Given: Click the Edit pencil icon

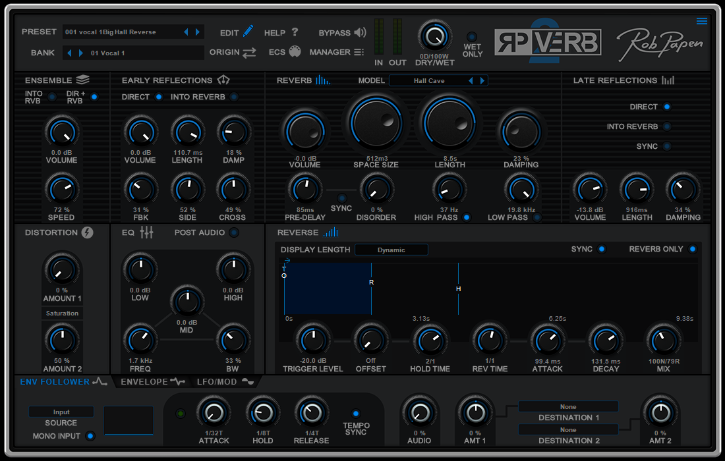Looking at the screenshot, I should point(248,31).
